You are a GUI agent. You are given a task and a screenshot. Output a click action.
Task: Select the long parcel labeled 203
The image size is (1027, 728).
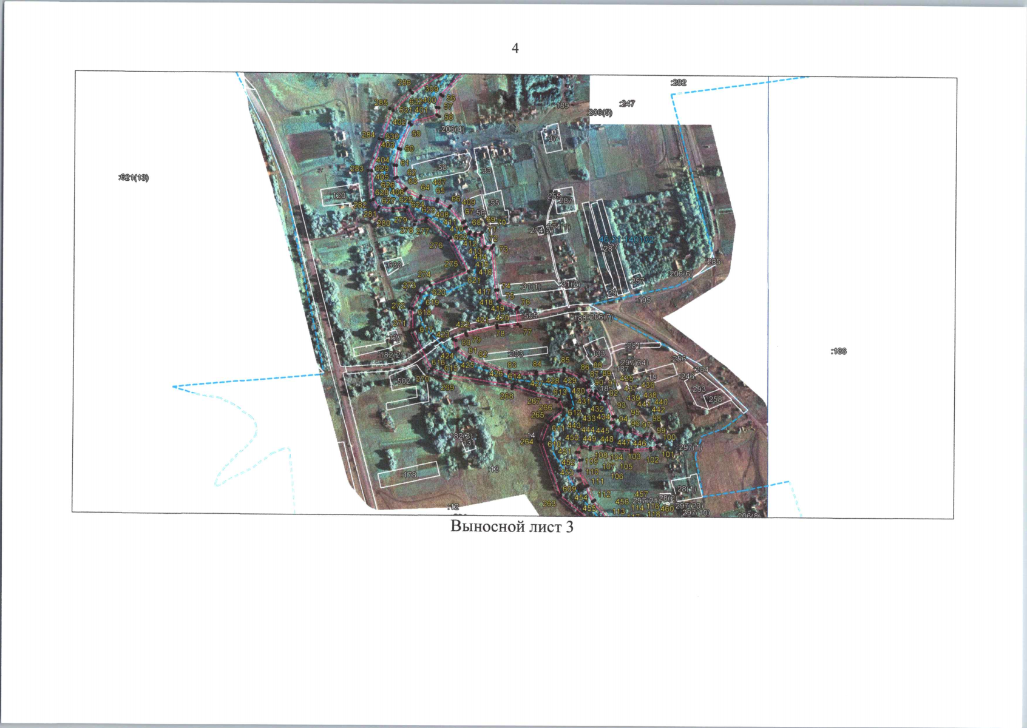(516, 354)
